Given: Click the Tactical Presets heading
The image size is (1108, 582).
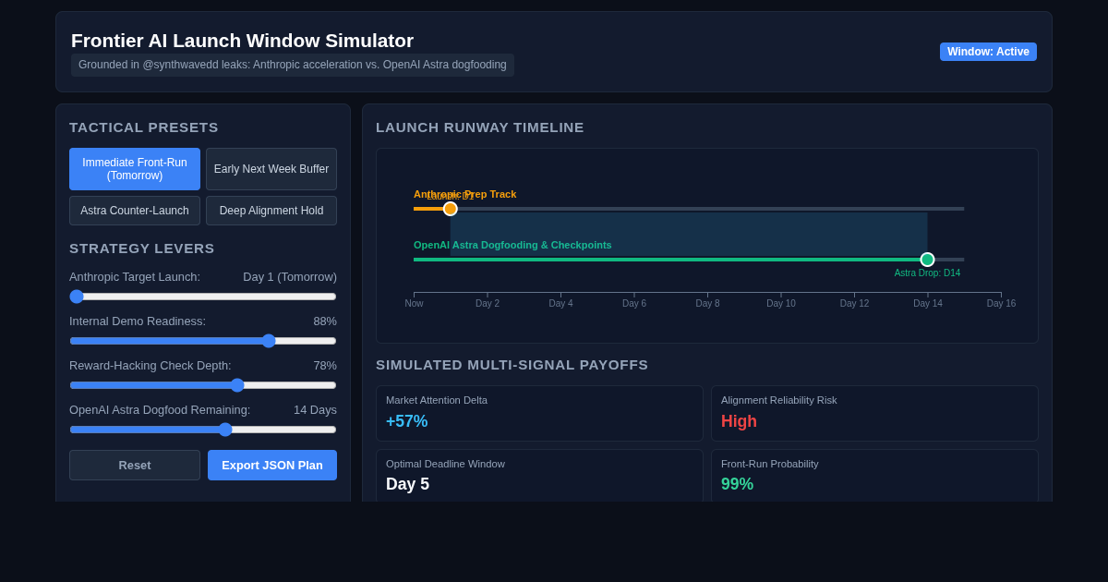Looking at the screenshot, I should [x=144, y=127].
